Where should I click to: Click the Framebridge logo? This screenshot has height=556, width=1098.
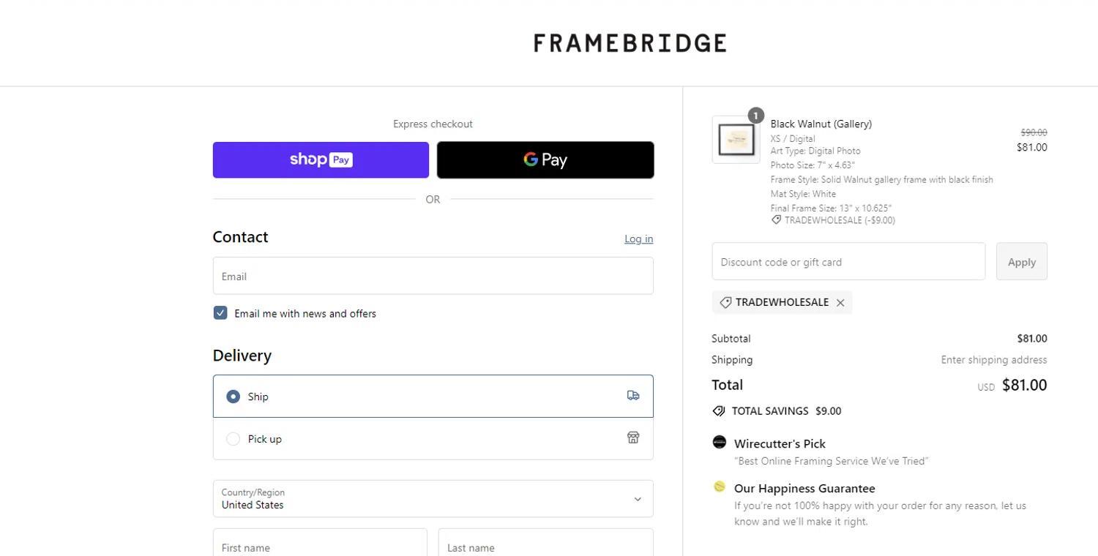(x=630, y=43)
